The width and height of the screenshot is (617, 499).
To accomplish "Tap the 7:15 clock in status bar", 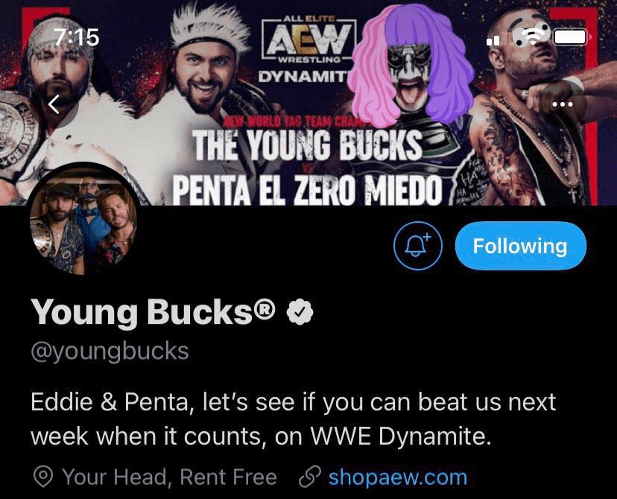I will [x=76, y=36].
